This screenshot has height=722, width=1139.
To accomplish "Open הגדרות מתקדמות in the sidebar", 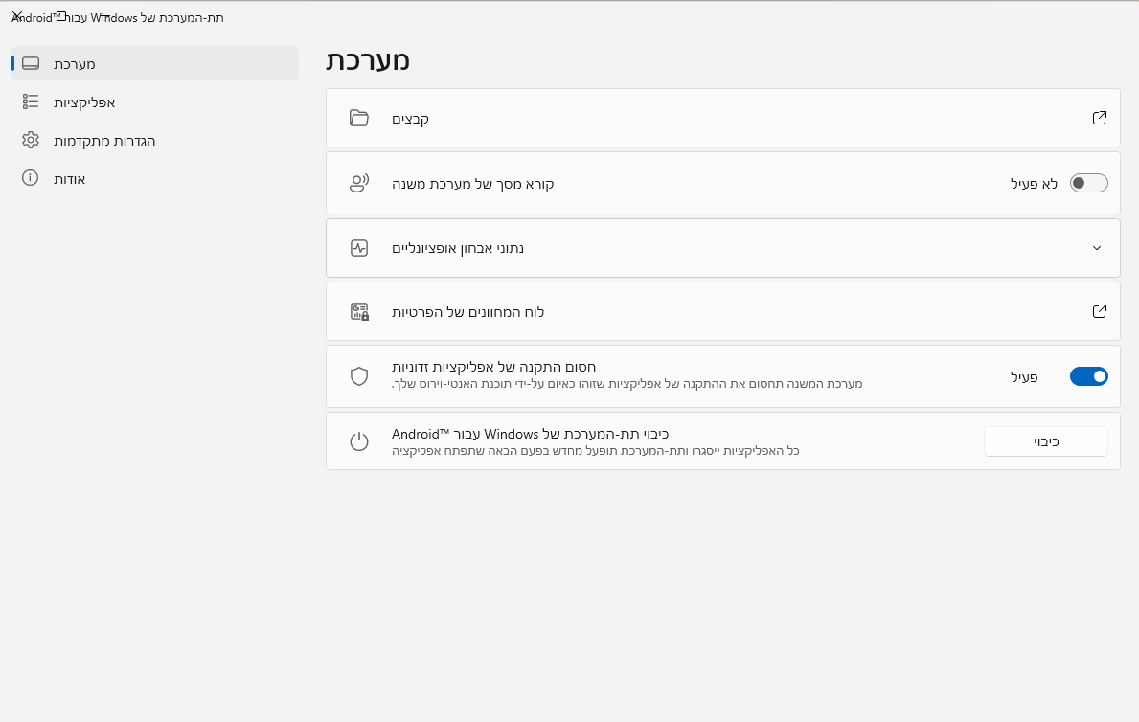I will click(x=155, y=140).
